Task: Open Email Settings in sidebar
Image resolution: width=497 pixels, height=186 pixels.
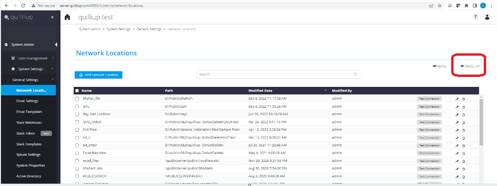Action: point(27,101)
